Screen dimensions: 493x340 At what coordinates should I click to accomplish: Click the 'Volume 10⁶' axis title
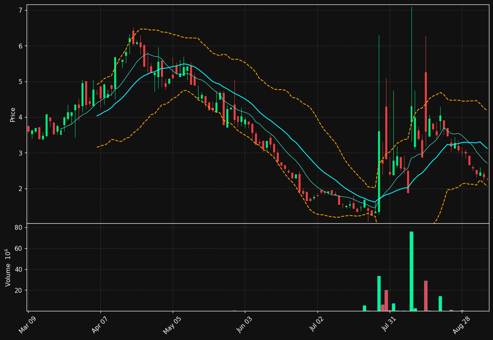[8, 267]
